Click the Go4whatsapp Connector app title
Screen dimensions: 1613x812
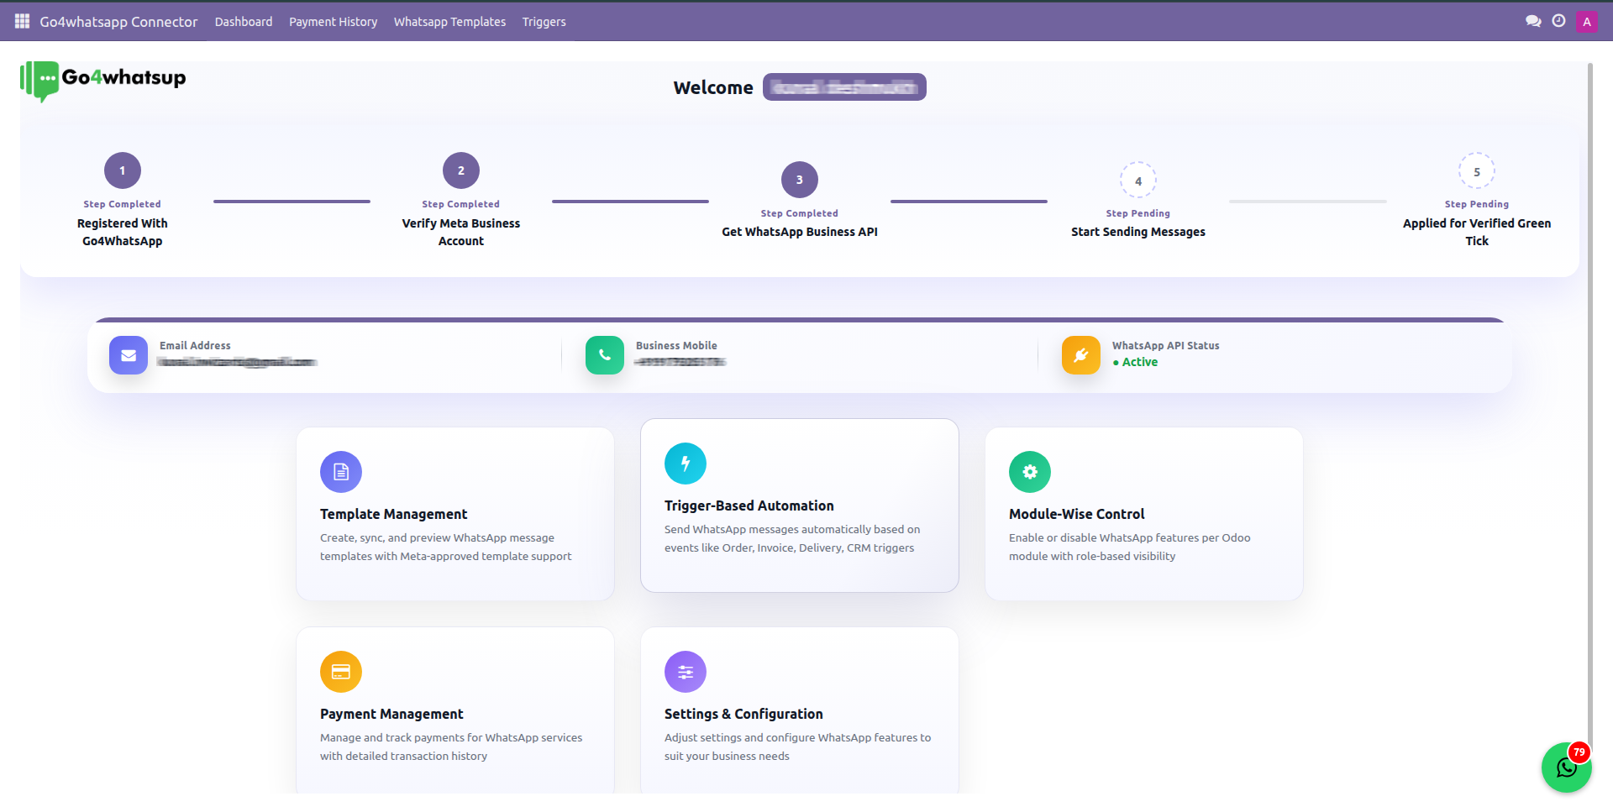[118, 22]
